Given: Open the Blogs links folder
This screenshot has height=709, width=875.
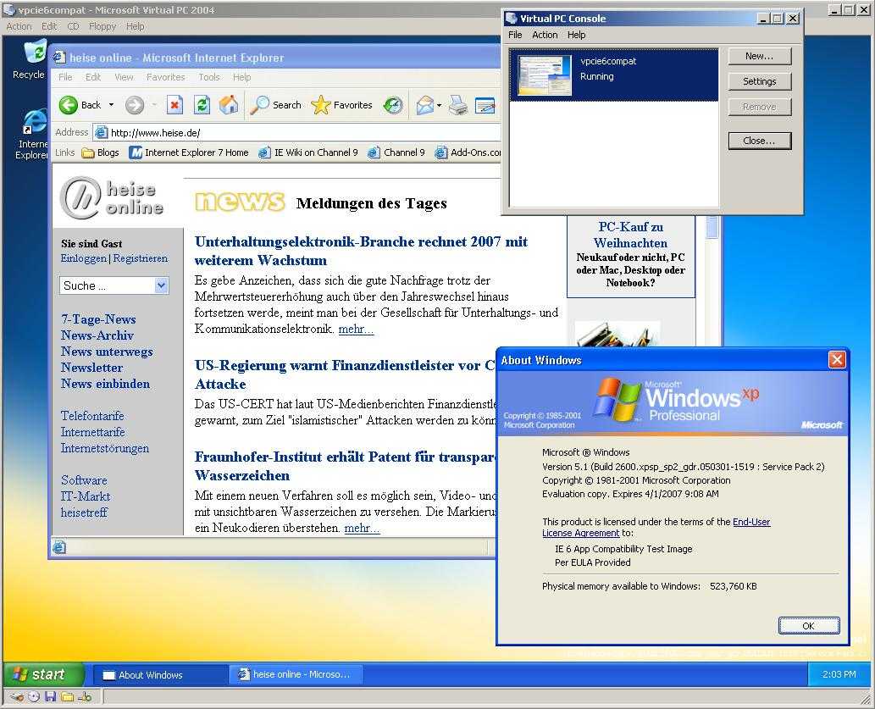Looking at the screenshot, I should coord(101,152).
